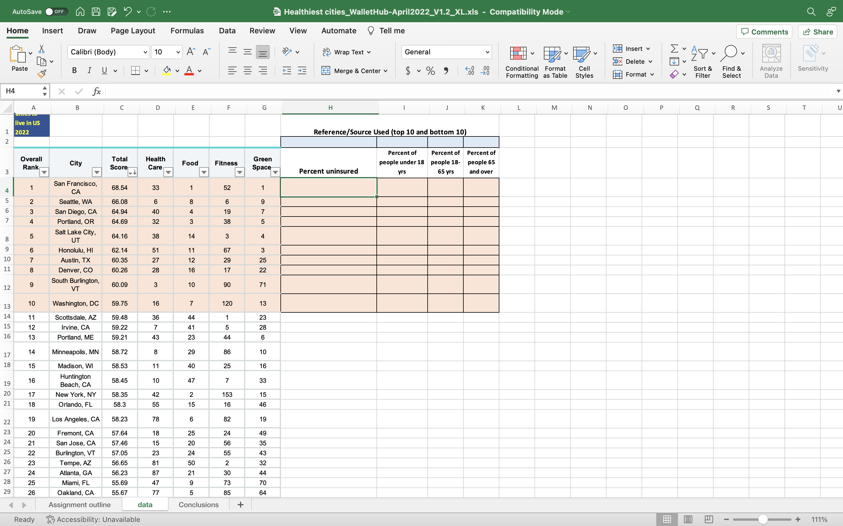Apply the yellow fill color swatch
Screen dimensions: 843x526
167,71
